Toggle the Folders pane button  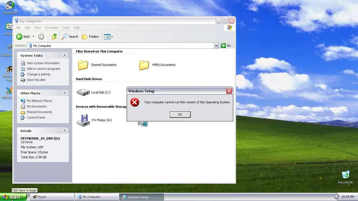(x=90, y=37)
